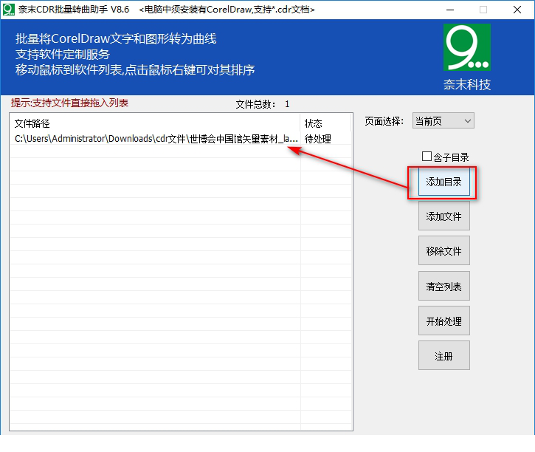
Task: Click the 添加文件 button
Action: click(443, 216)
